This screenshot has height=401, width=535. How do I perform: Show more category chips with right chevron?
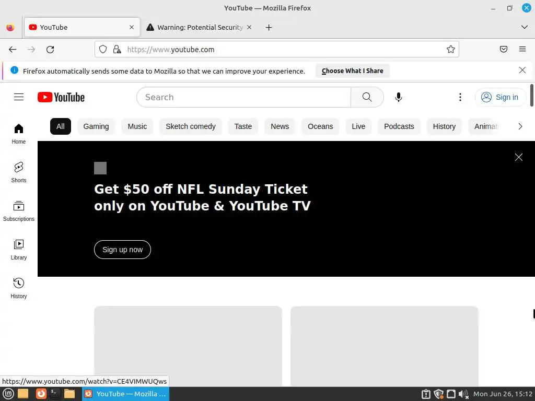click(520, 126)
